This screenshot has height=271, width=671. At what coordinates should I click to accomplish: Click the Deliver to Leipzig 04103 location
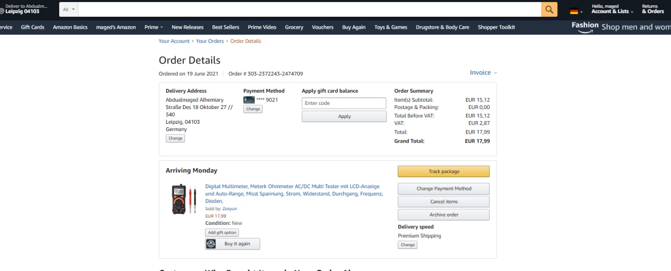(x=24, y=9)
